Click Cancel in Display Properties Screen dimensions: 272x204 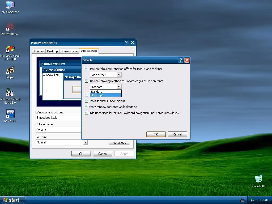click(x=103, y=154)
